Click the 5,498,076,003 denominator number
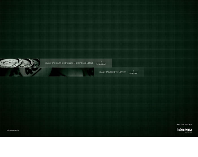Viewport: 198px width, 157px height. pyautogui.click(x=101, y=64)
